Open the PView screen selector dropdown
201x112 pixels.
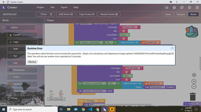point(45,14)
